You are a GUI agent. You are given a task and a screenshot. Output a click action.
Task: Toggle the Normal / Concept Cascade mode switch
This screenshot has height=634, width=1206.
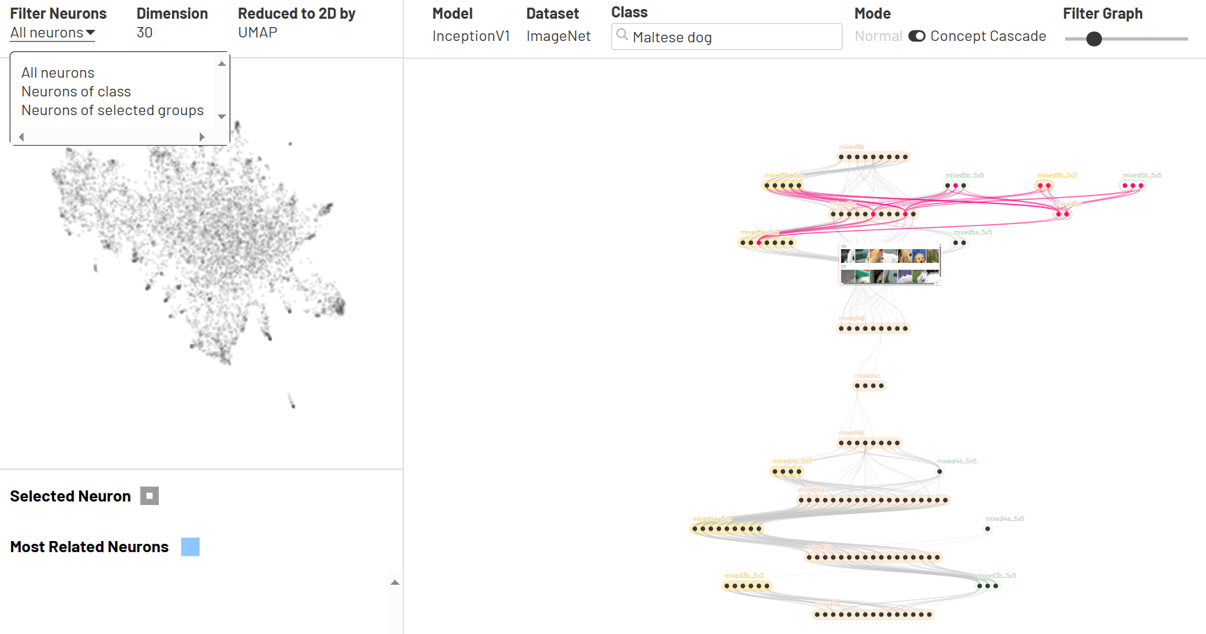point(917,36)
